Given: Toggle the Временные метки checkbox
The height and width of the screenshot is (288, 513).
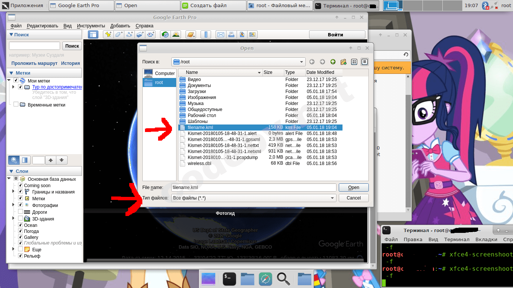Looking at the screenshot, I should click(x=16, y=105).
